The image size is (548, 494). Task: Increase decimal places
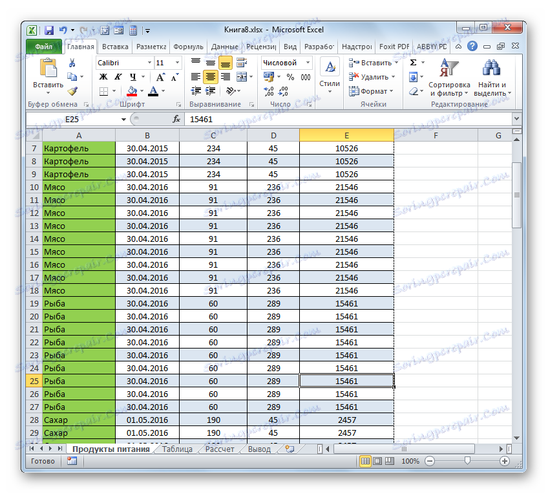click(269, 91)
